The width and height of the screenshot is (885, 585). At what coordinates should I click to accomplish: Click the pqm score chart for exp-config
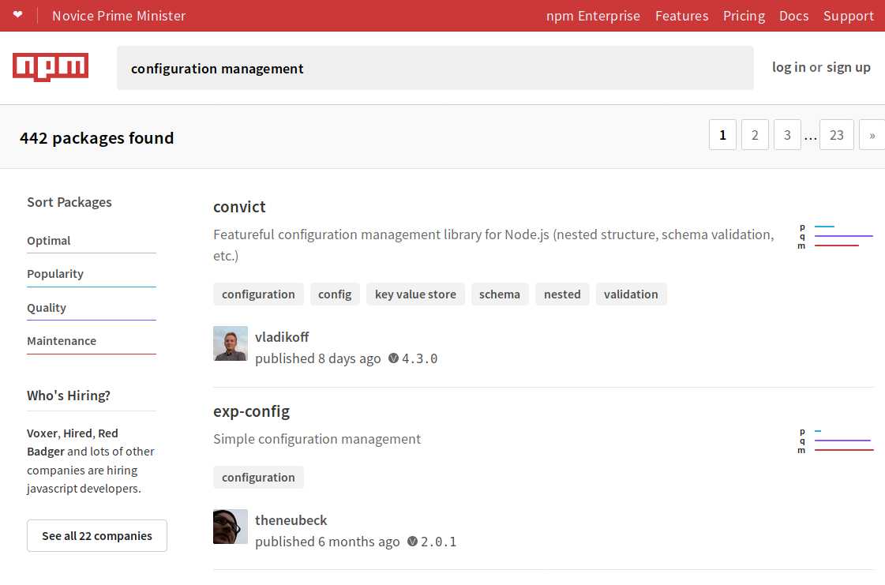click(835, 441)
